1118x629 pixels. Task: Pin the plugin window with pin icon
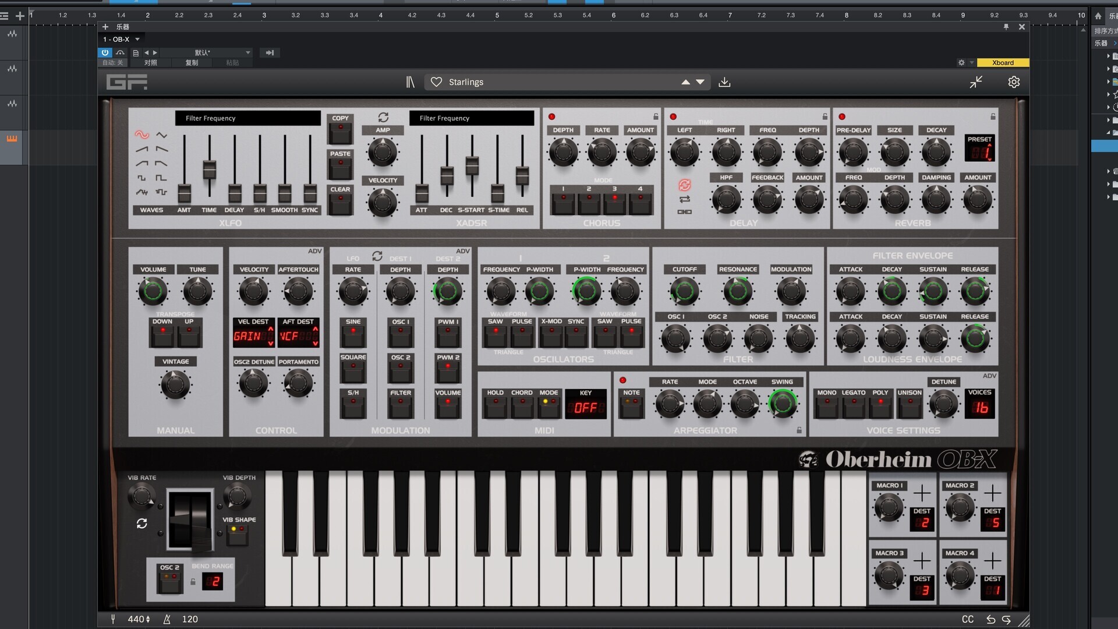pos(1006,27)
